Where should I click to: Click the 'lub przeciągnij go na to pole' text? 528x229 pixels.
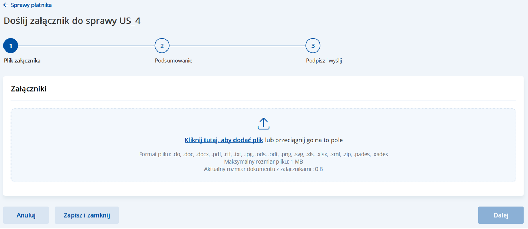304,140
